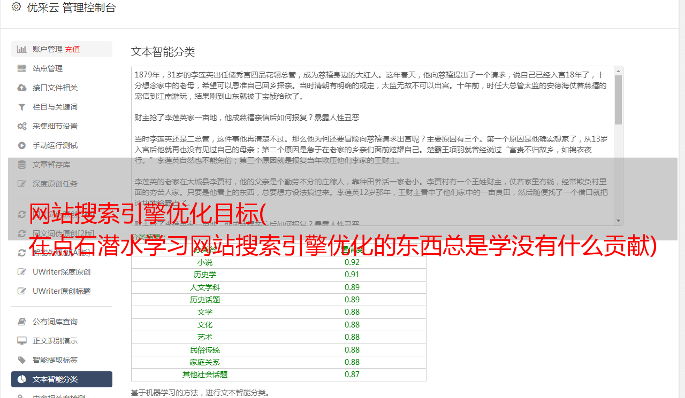
Task: Click the red 充值 link
Action: [73, 49]
